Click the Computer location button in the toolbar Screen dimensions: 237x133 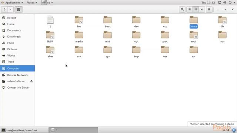click(x=19, y=9)
